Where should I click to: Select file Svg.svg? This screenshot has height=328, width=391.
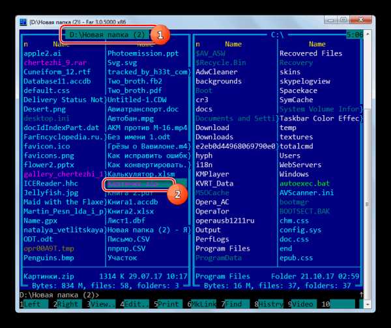pos(123,62)
